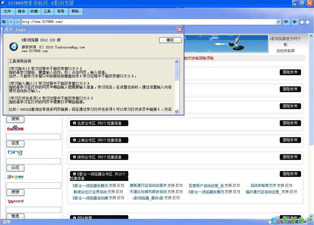Image resolution: width=314 pixels, height=225 pixels.
Task: Open the 帮助 menu
Action: 75,11
